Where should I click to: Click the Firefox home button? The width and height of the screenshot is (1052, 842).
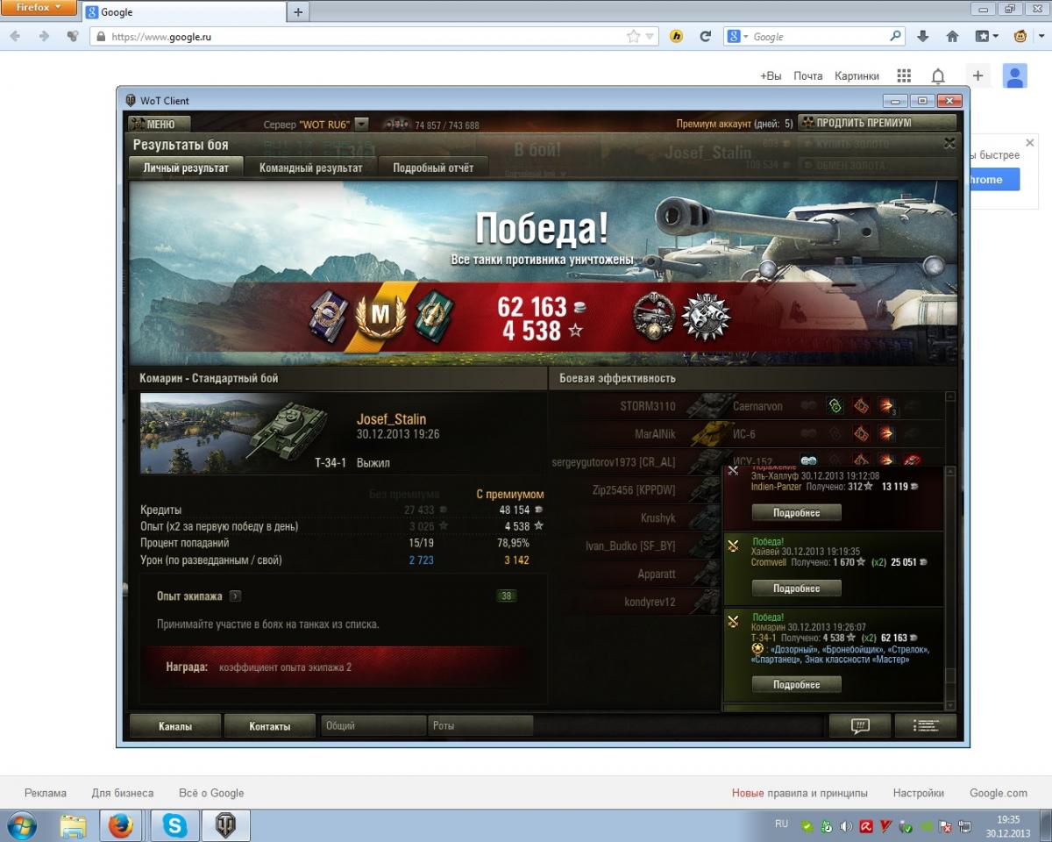[x=952, y=37]
